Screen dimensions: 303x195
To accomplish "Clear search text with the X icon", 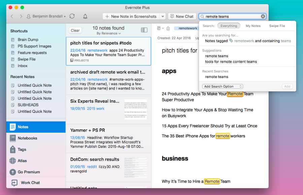I will click(263, 17).
